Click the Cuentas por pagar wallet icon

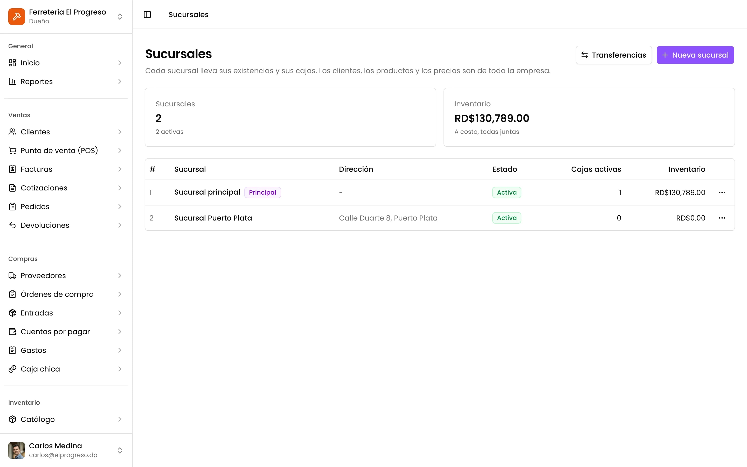coord(12,332)
